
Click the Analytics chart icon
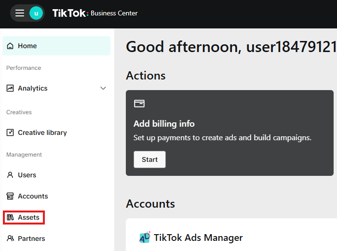(x=10, y=88)
